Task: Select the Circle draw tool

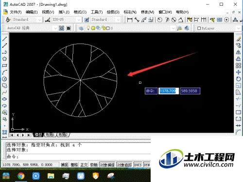Action: click(4, 79)
